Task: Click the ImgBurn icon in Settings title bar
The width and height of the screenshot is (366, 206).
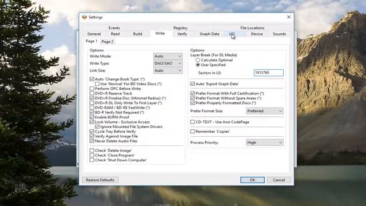Action: tap(85, 17)
